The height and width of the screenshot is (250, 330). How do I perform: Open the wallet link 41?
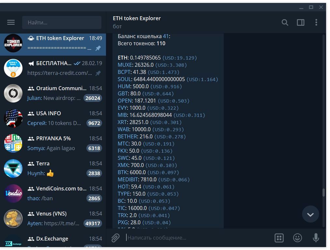(166, 36)
